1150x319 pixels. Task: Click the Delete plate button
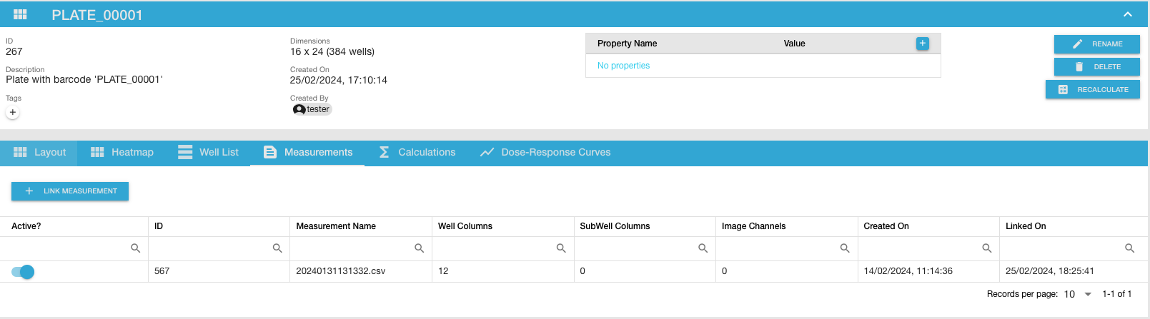(1096, 66)
